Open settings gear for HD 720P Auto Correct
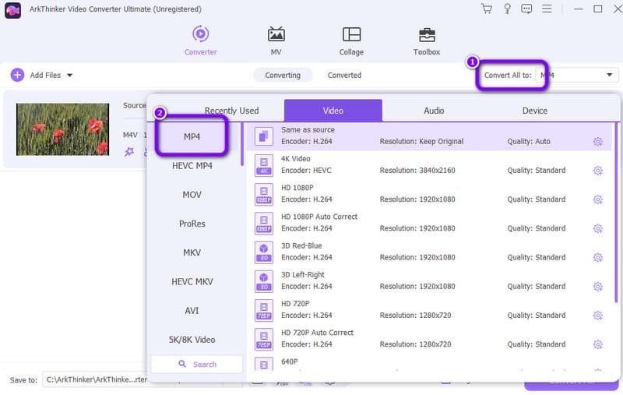This screenshot has height=395, width=623. 597,344
